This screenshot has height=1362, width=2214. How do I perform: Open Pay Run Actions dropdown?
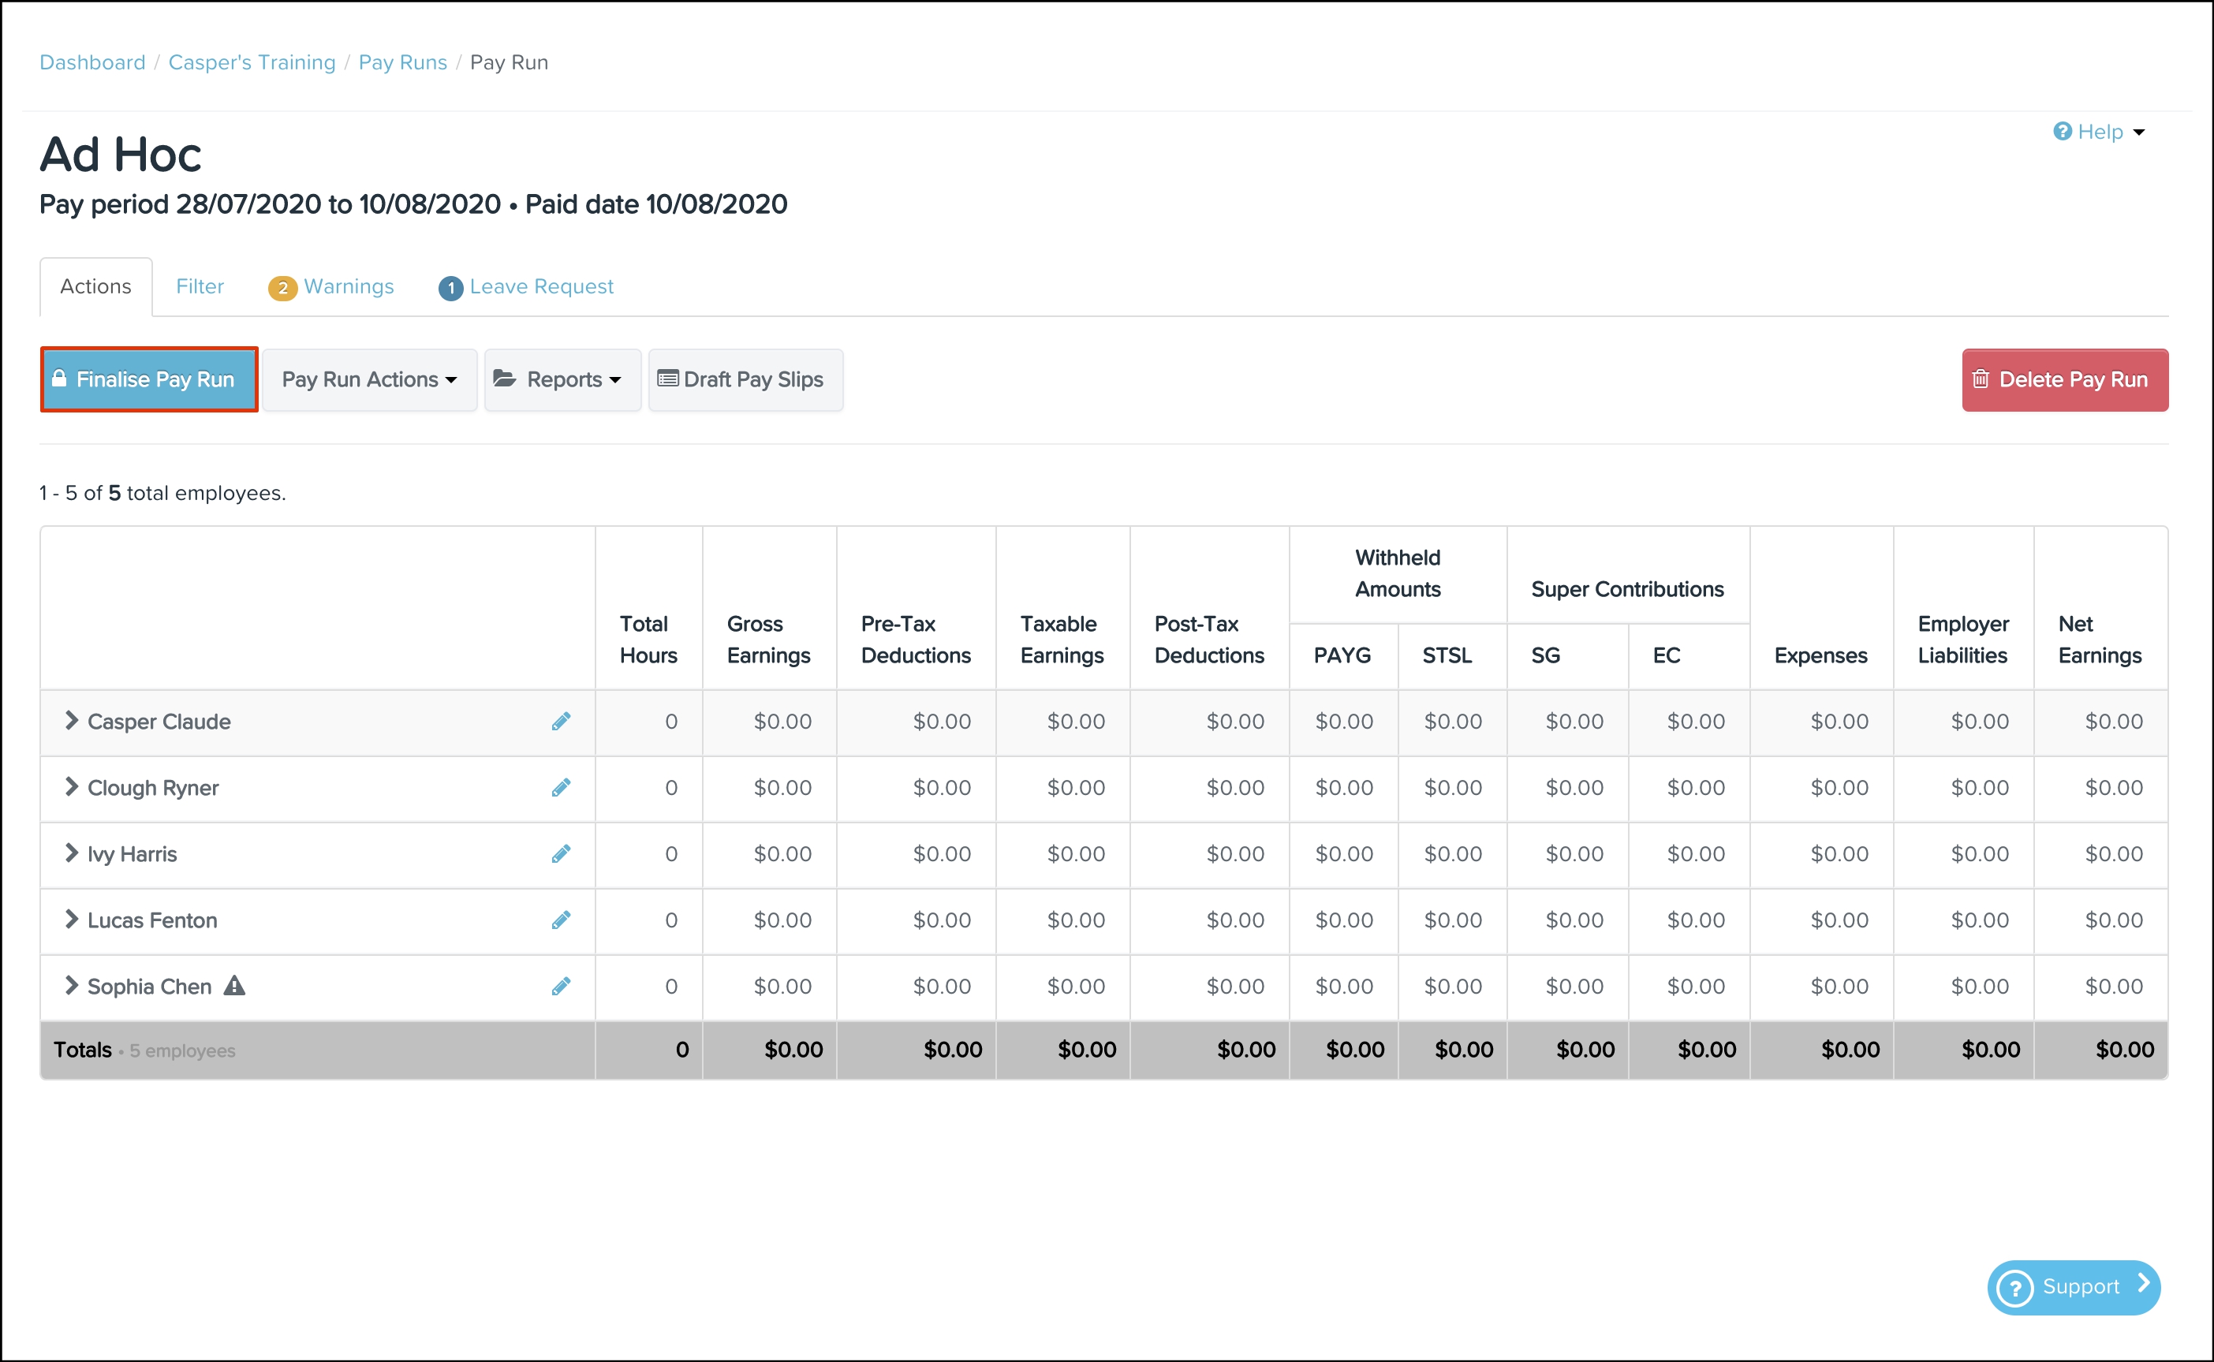pyautogui.click(x=369, y=380)
